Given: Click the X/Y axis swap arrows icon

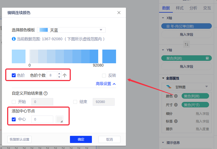Looking at the screenshot, I should (x=187, y=44).
